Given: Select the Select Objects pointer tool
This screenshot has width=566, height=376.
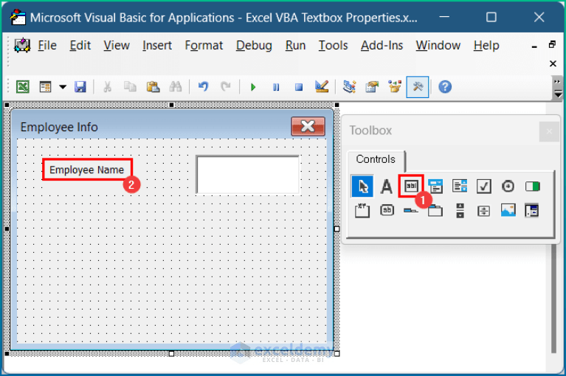Looking at the screenshot, I should click(362, 187).
